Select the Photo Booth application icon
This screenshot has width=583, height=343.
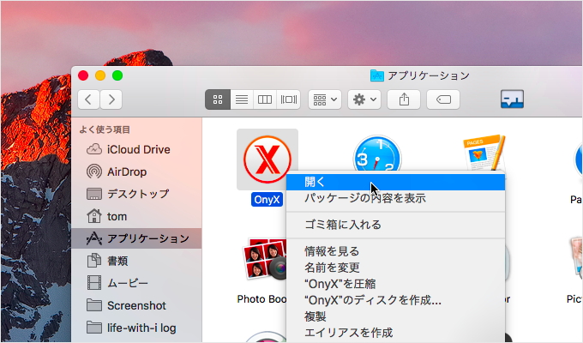point(265,259)
